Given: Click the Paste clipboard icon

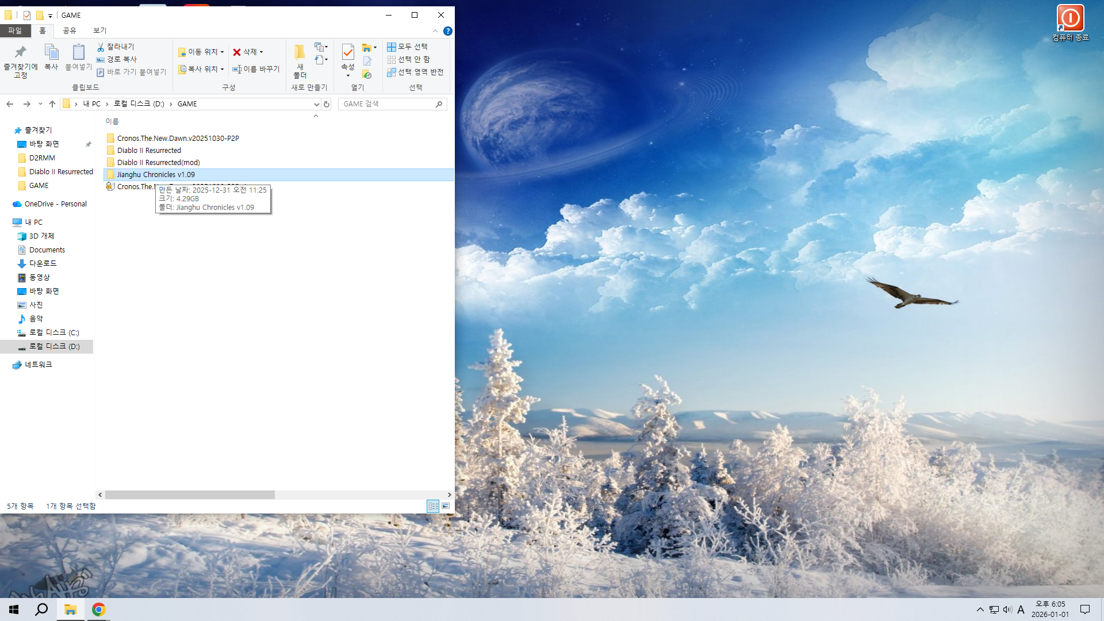Looking at the screenshot, I should pos(79,52).
